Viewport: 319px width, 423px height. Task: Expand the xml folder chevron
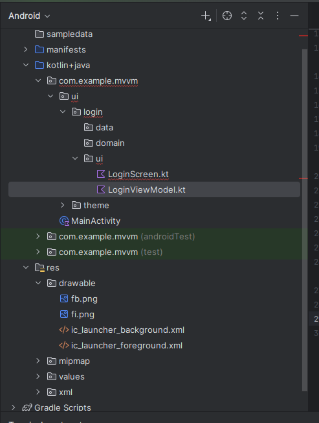pyautogui.click(x=38, y=392)
